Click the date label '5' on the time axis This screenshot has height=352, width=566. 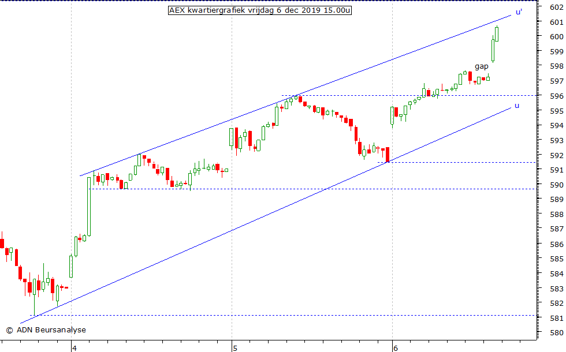pos(235,349)
